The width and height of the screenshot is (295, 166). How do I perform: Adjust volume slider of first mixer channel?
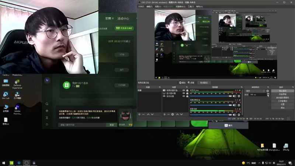point(211,96)
